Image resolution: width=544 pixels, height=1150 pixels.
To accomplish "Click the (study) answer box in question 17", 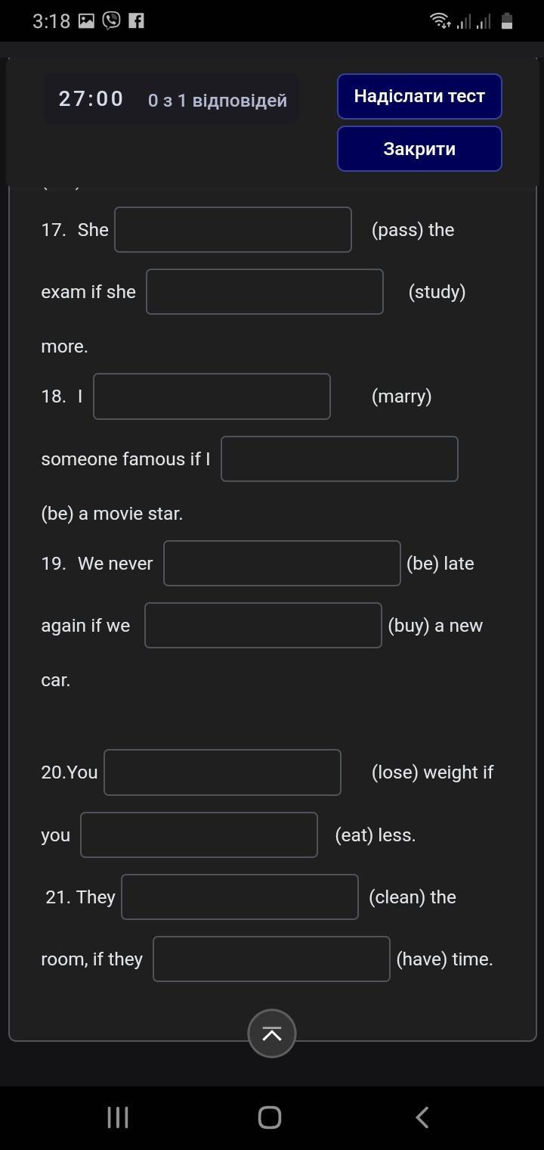I will (x=264, y=291).
